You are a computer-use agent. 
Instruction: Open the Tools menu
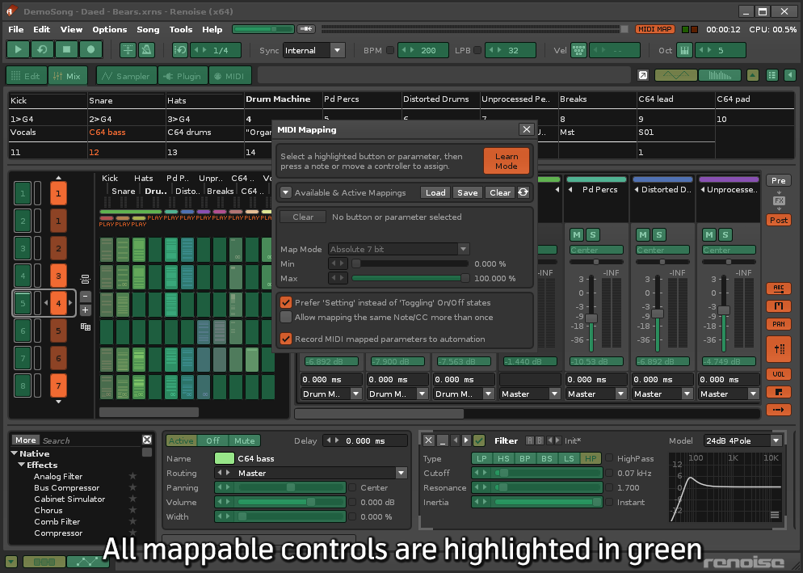pyautogui.click(x=181, y=29)
